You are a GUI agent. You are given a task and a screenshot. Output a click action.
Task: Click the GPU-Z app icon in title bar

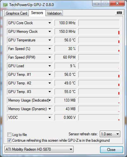pyautogui.click(x=5, y=5)
